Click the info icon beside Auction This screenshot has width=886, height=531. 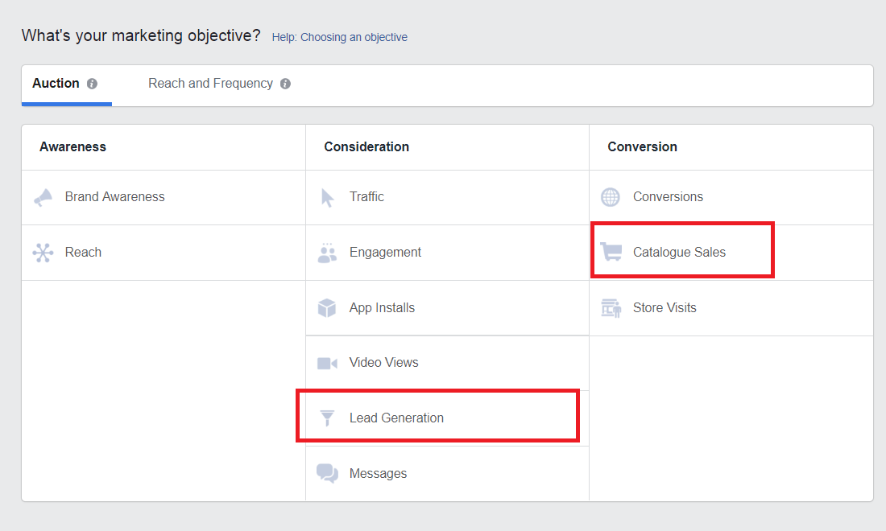coord(92,84)
